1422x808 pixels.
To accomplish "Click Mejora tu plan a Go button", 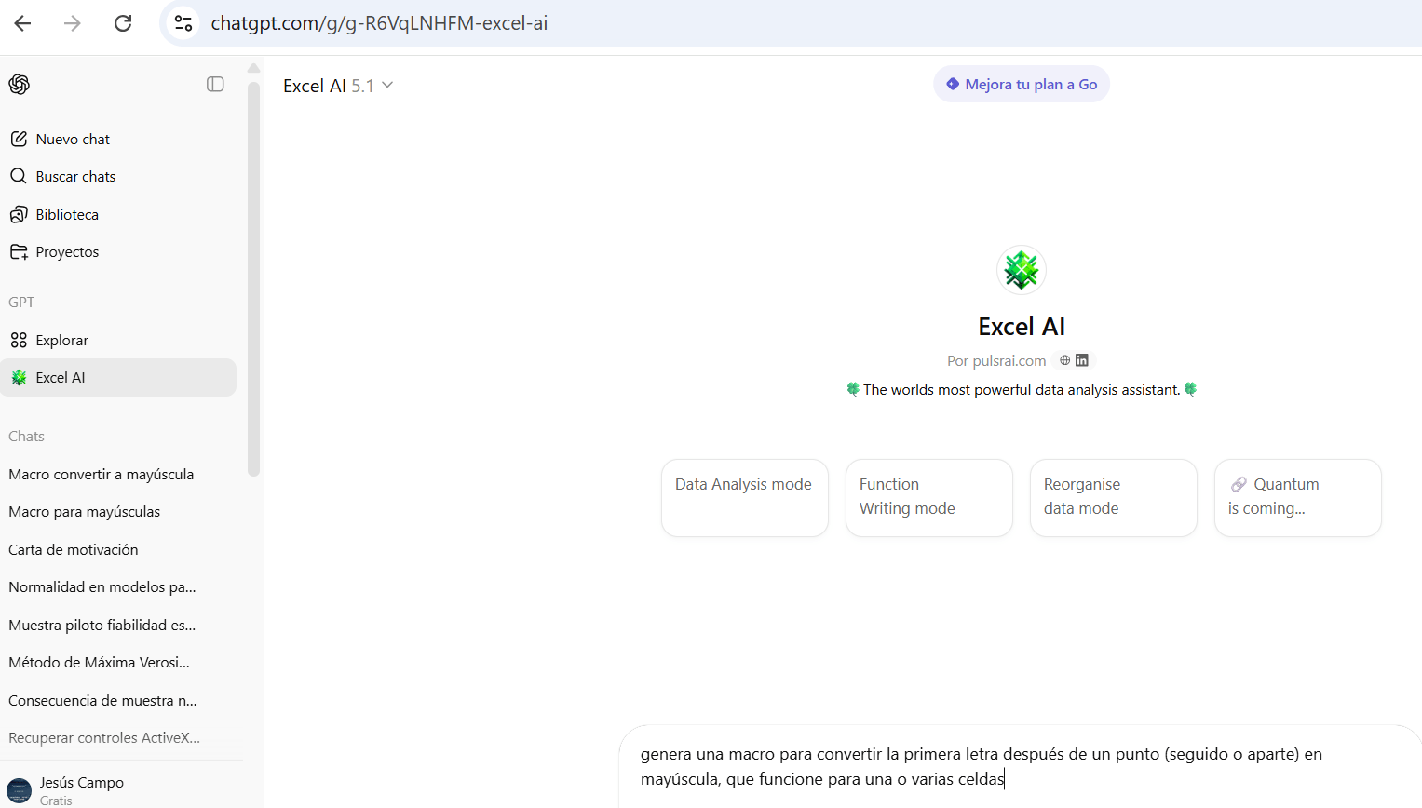I will point(1021,85).
